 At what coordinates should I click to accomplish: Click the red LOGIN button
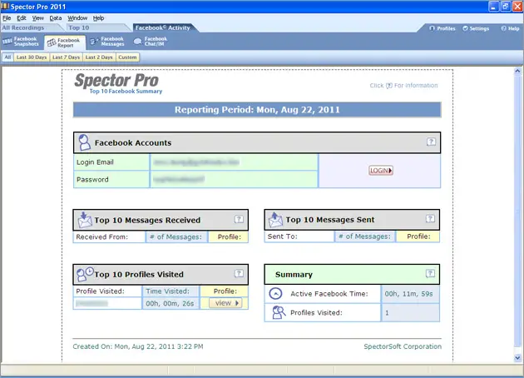click(x=381, y=171)
